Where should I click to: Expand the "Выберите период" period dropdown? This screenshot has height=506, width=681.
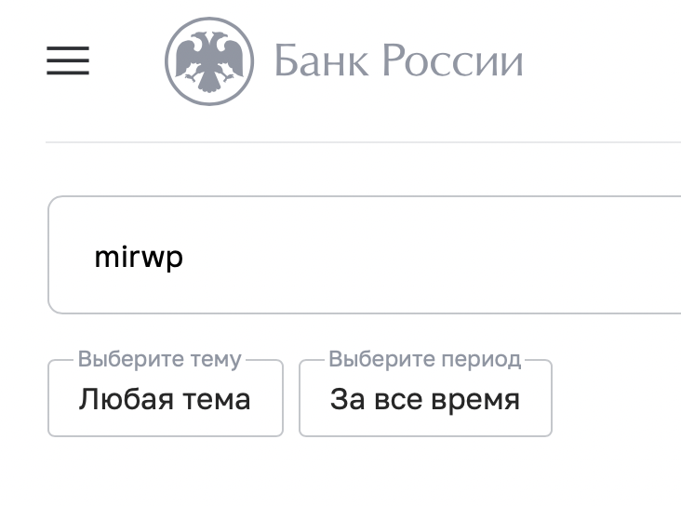pyautogui.click(x=425, y=399)
